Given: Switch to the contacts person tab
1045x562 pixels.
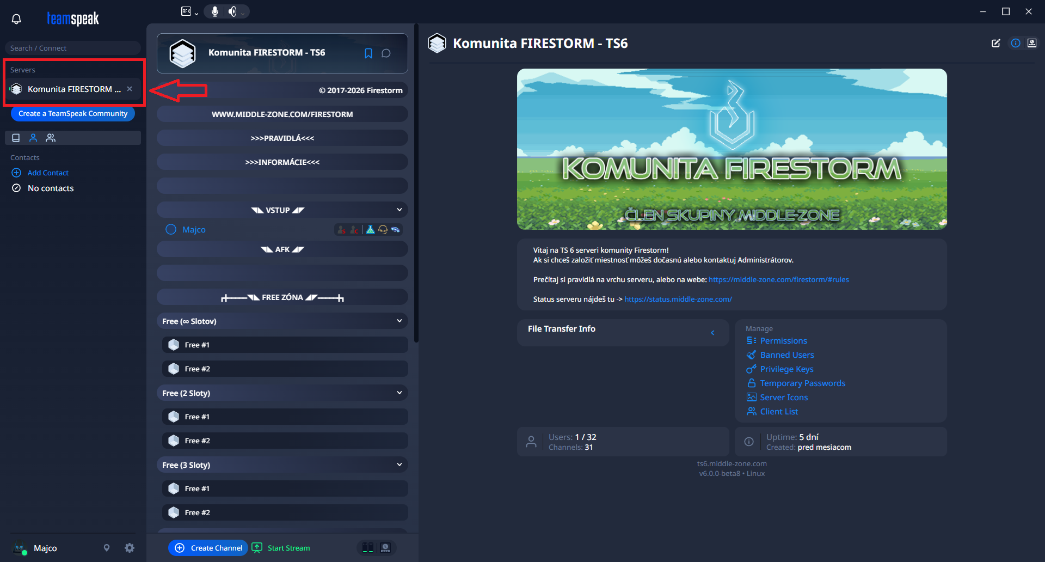Looking at the screenshot, I should pyautogui.click(x=33, y=138).
